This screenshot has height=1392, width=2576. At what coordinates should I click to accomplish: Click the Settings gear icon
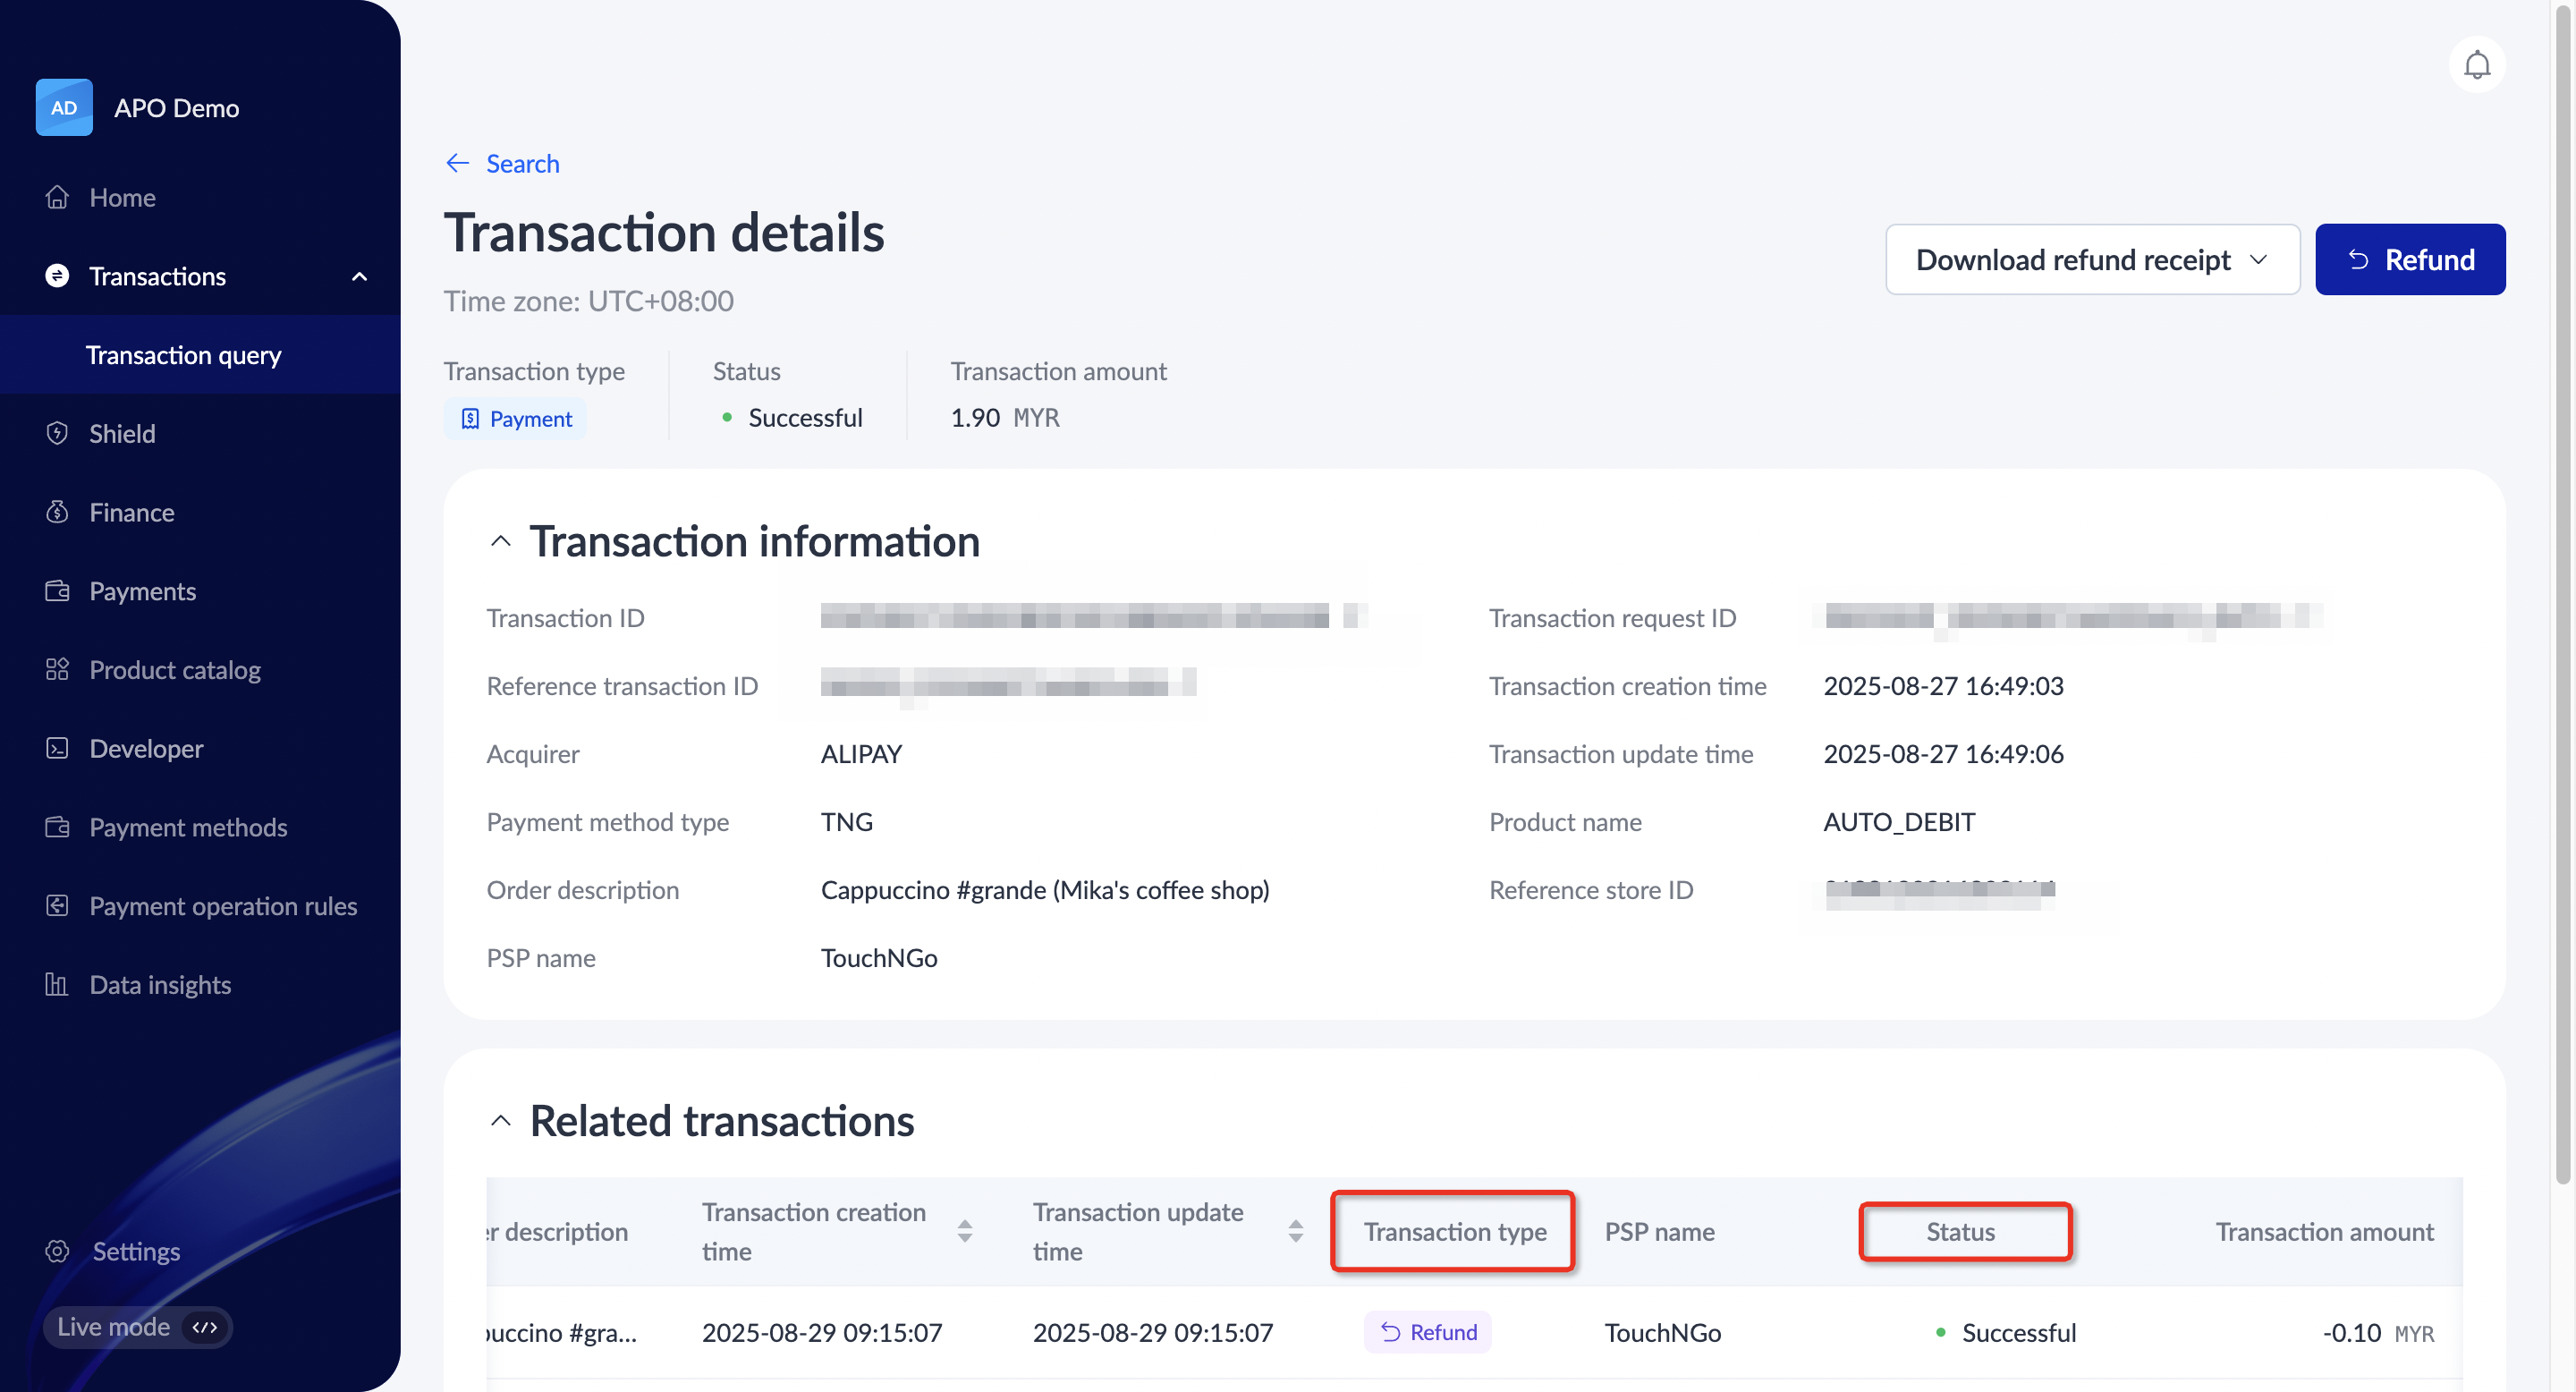57,1251
